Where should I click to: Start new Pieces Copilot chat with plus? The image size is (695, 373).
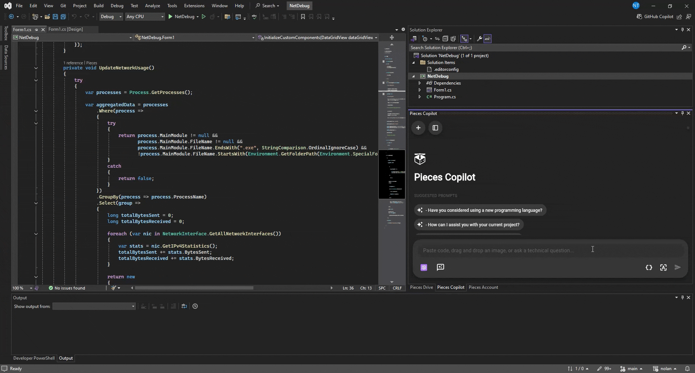pyautogui.click(x=418, y=128)
